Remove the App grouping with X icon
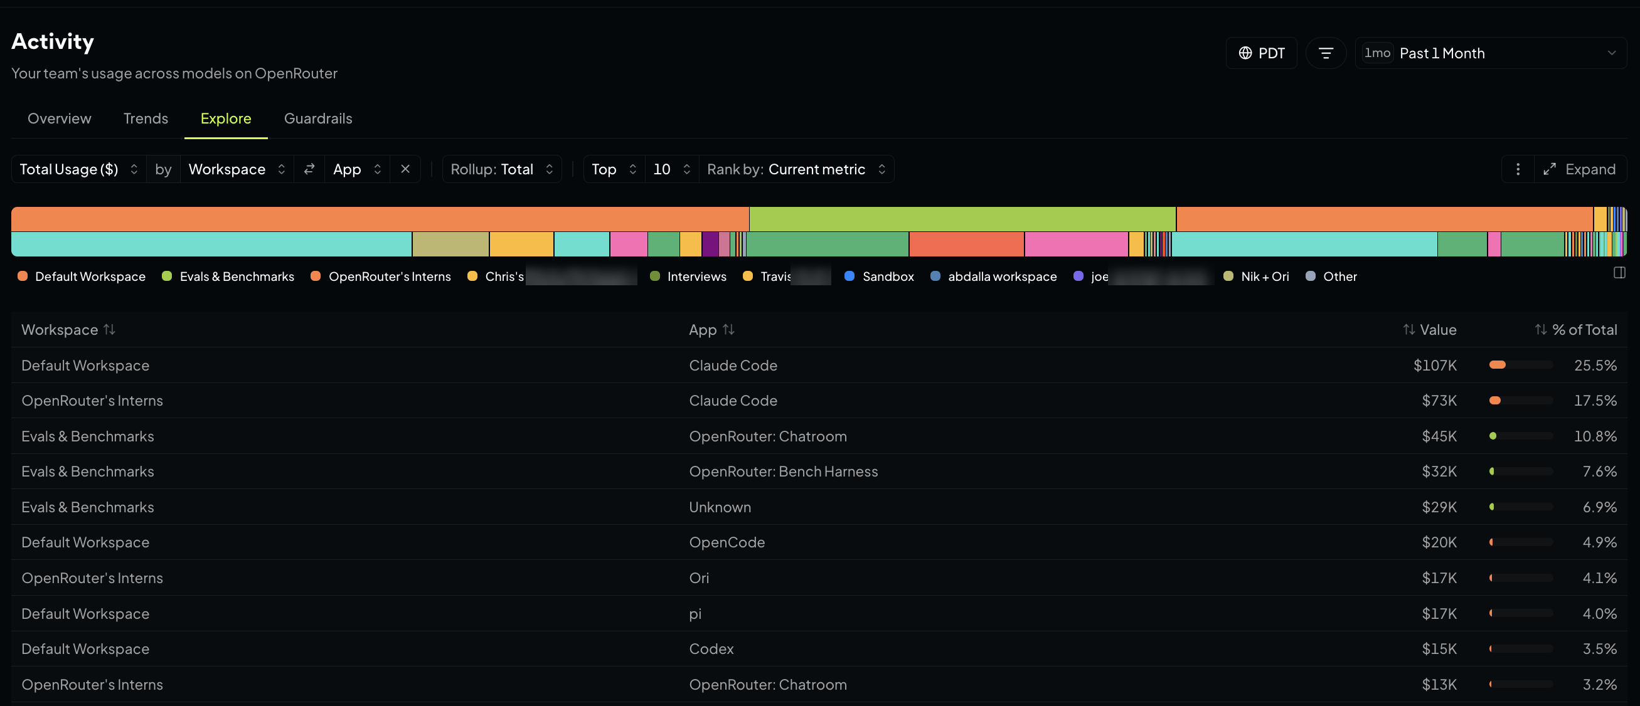This screenshot has height=706, width=1640. (405, 169)
